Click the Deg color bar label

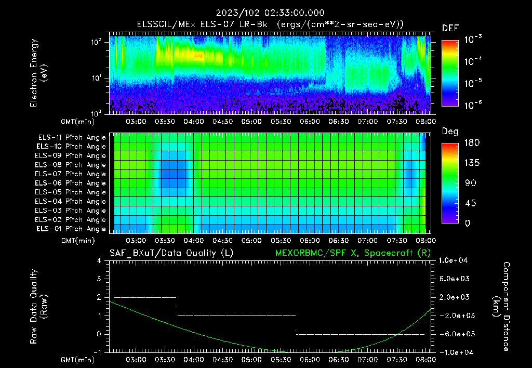click(450, 132)
